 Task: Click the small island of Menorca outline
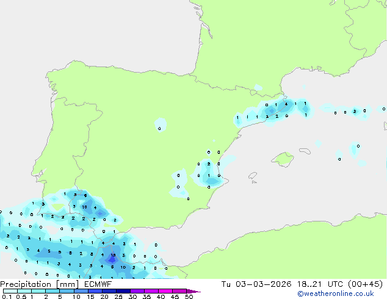(305, 151)
